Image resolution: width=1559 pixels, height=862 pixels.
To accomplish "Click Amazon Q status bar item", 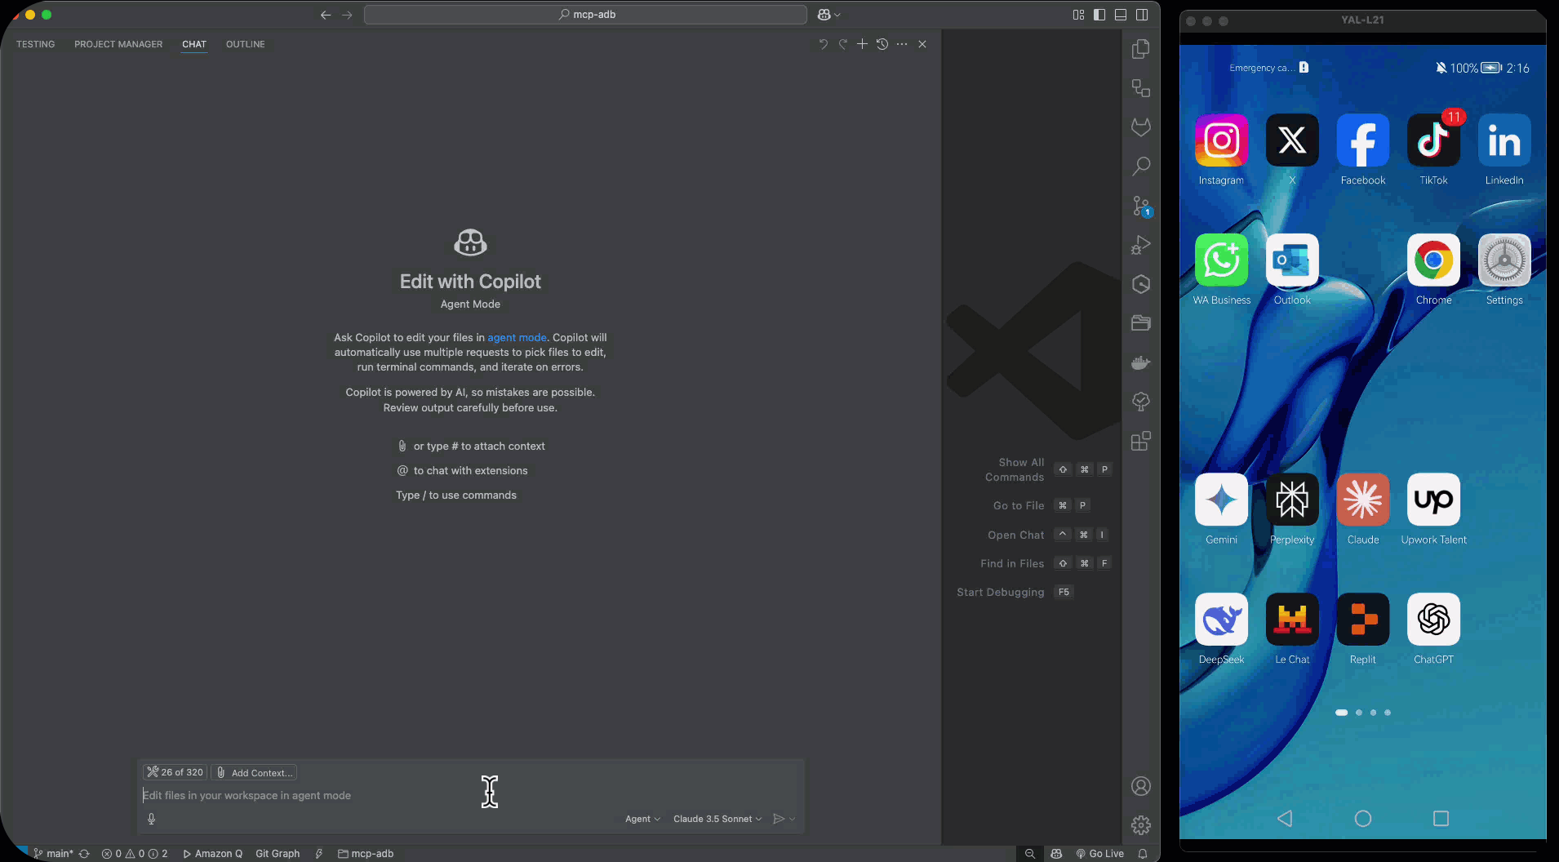I will (212, 853).
